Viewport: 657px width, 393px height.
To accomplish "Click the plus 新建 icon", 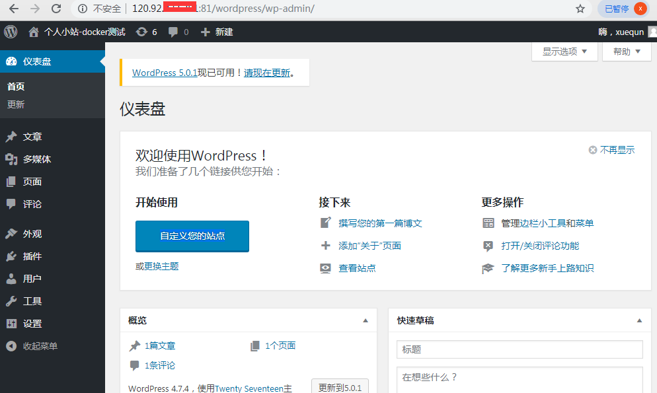I will pos(205,32).
